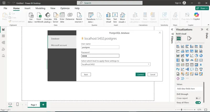Click the Cancel button in dialog
210x112 pixels.
tap(153, 74)
